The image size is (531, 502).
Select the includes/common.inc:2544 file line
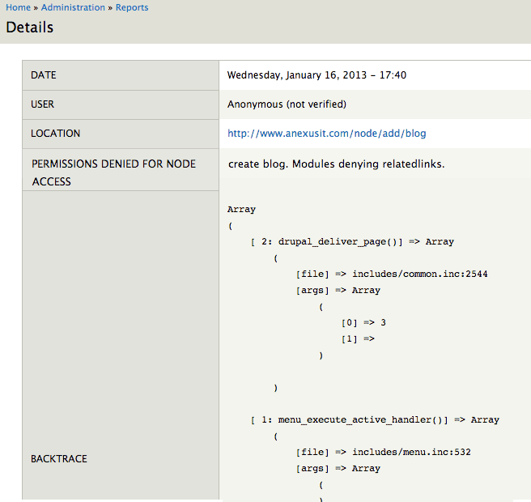coord(392,274)
